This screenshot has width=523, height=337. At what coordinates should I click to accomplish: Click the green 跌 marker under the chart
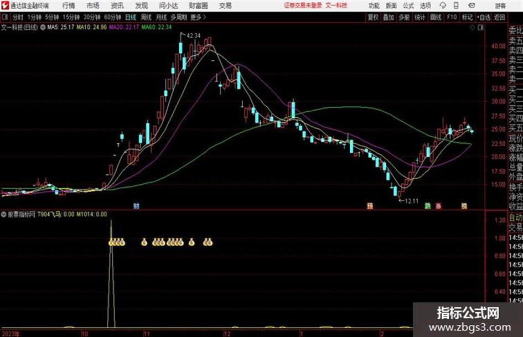coord(428,206)
